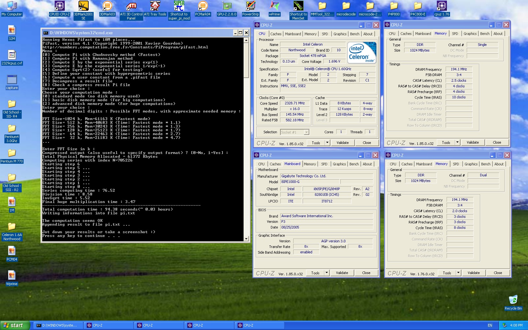Launch cpuz 1.76 desktop icon

click(x=442, y=9)
